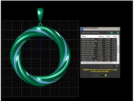This screenshot has height=101, width=134.
Task: Click the horizontal scrollbar thumb in table
Action: [x=98, y=63]
